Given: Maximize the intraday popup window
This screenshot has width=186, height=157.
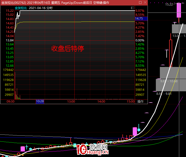Looking at the screenshot, I should [x=140, y=3].
